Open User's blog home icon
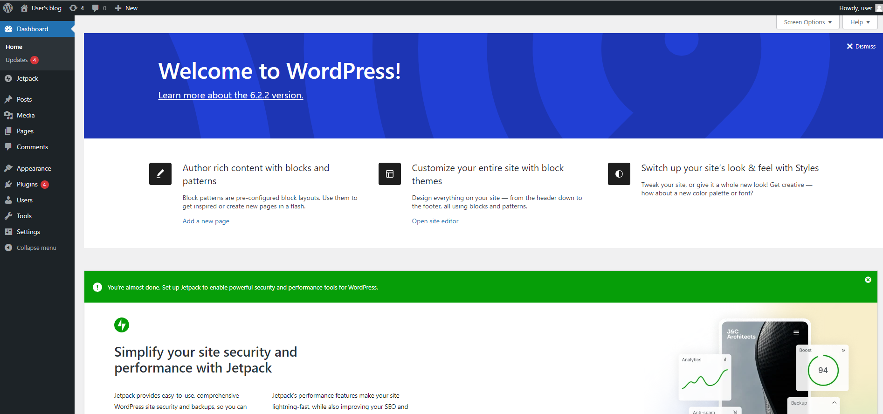 [x=24, y=8]
